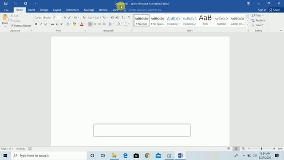Decrease font size with the shrink font icon
The width and height of the screenshot is (284, 160).
pyautogui.click(x=69, y=17)
